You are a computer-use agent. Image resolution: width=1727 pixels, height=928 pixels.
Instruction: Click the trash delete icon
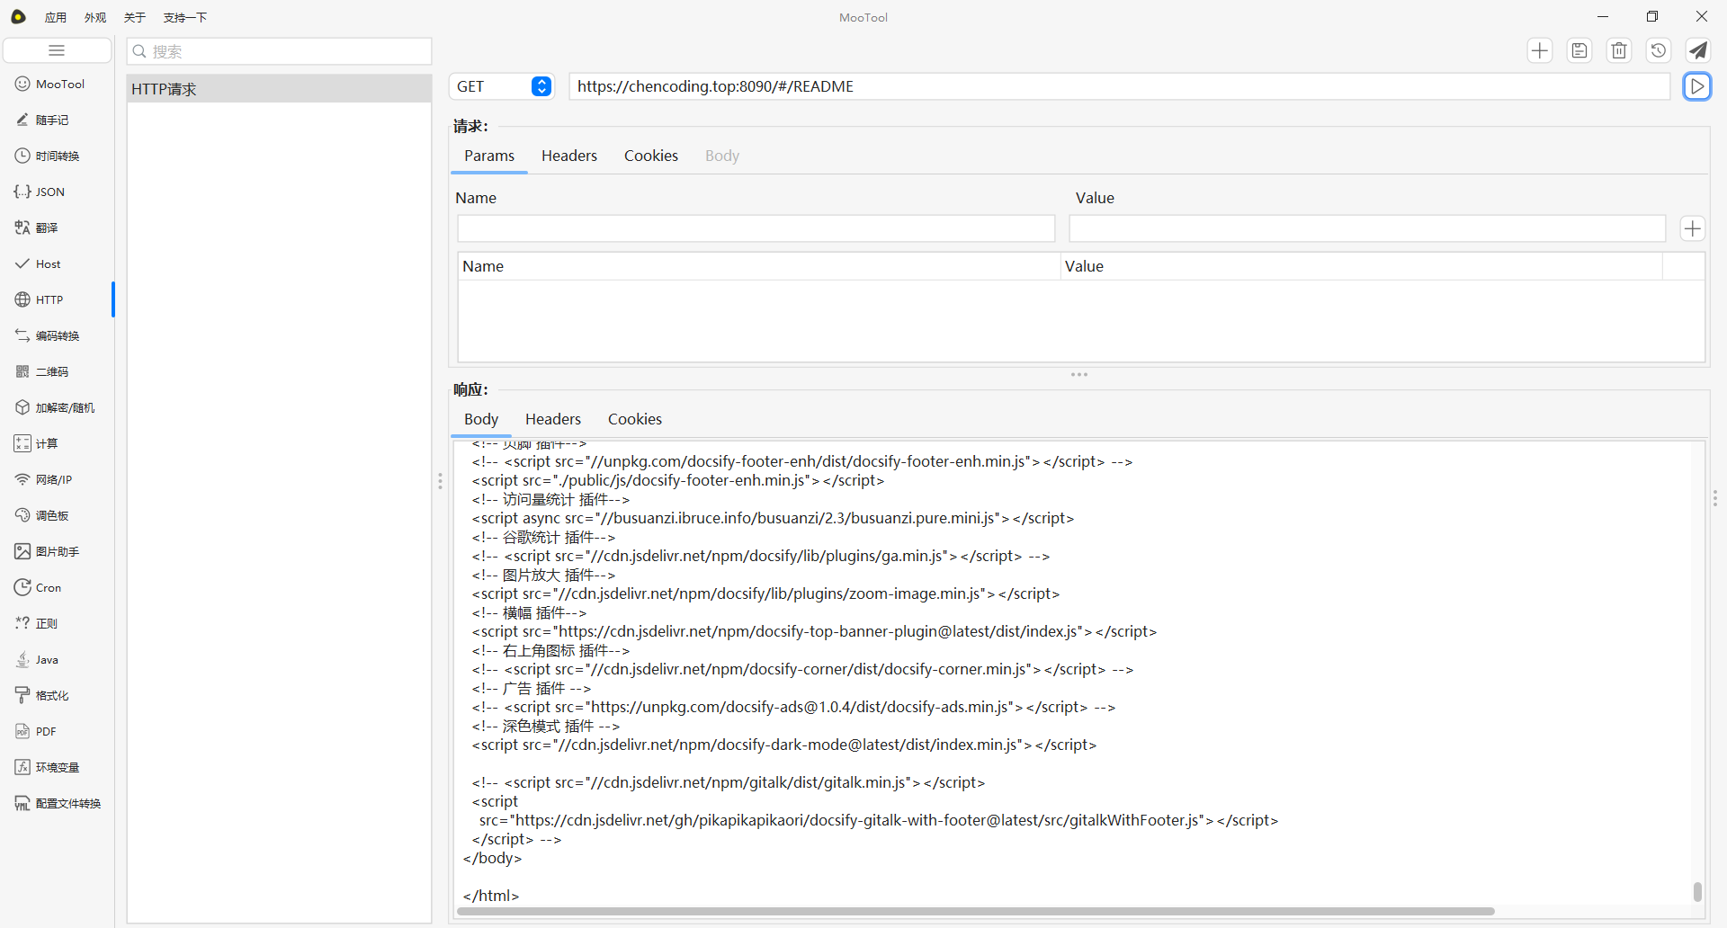pos(1619,50)
